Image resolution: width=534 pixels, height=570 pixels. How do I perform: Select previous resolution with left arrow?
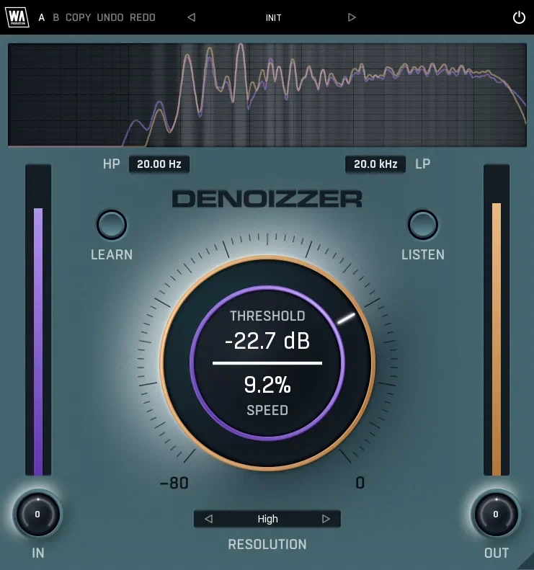point(209,519)
